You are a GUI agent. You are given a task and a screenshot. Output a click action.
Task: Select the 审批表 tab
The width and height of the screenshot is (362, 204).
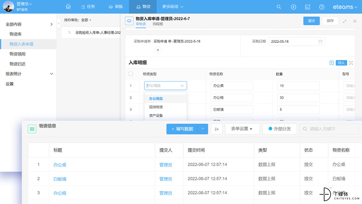coord(141,24)
